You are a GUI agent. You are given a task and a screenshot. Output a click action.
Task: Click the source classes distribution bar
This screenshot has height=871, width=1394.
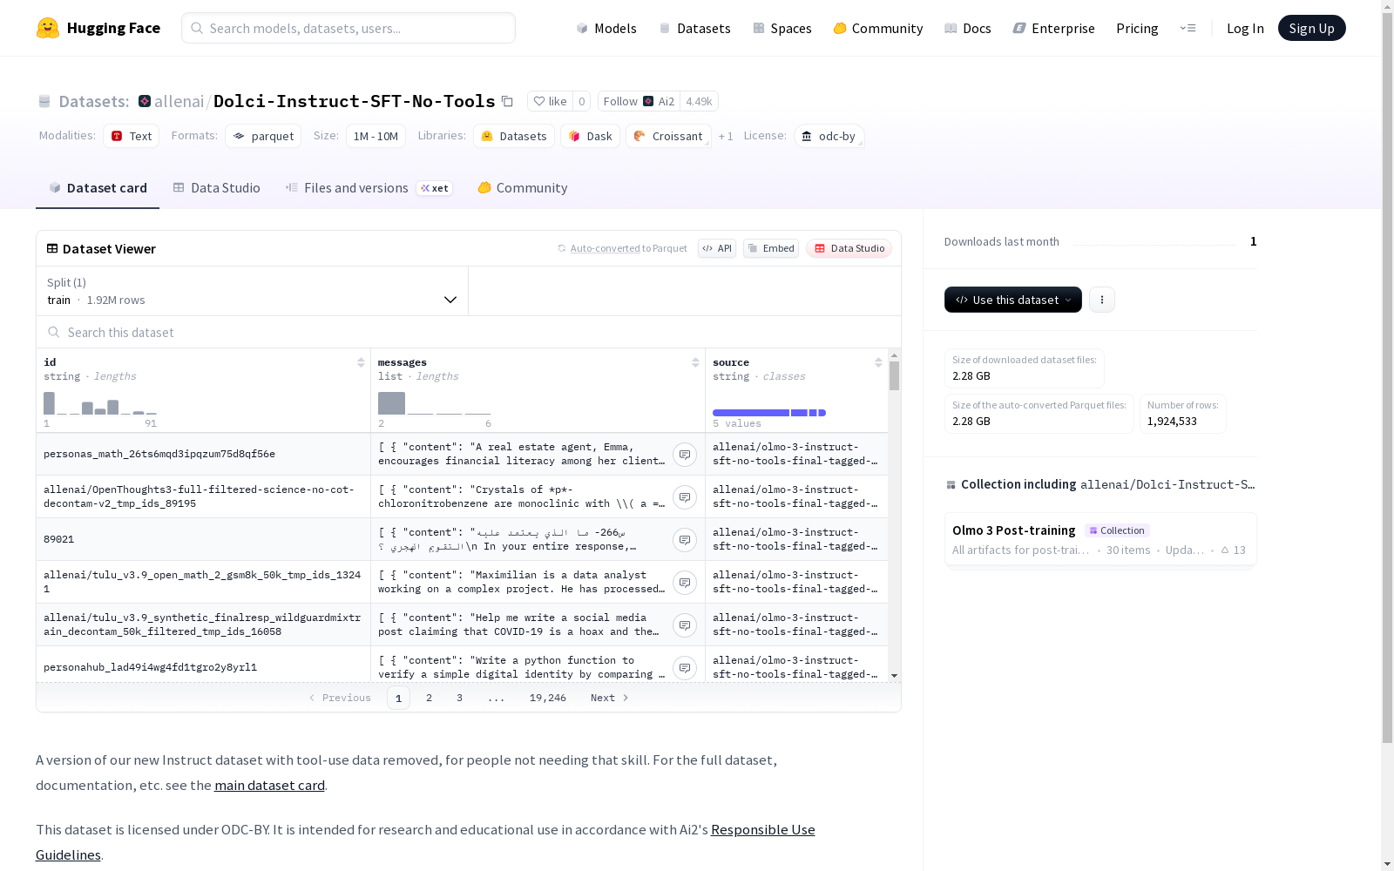click(x=769, y=412)
